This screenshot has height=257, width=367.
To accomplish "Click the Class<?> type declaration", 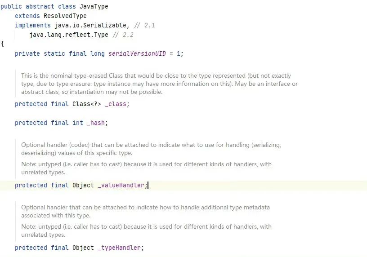I will (87, 104).
